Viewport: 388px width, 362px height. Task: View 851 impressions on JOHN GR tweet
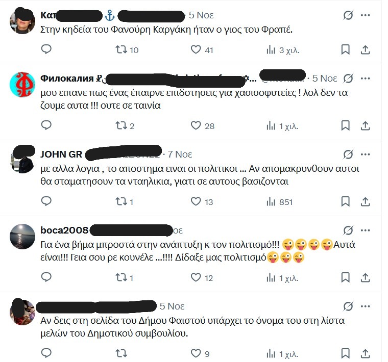coord(279,202)
